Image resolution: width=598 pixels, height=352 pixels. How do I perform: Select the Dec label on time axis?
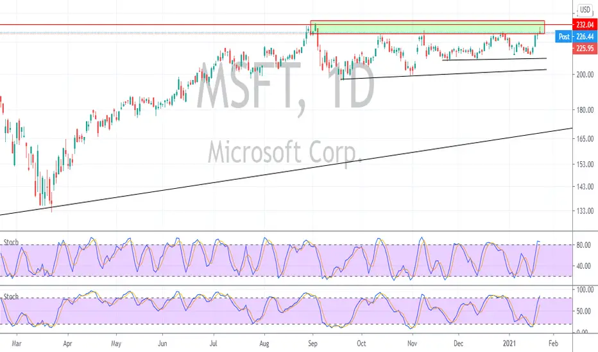pos(458,344)
